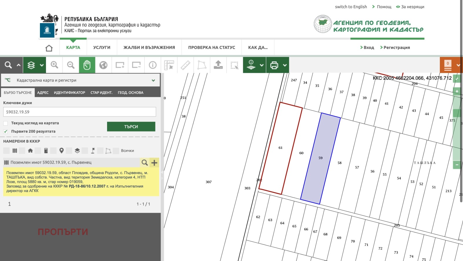Click the zoom out magnifier tool

coord(71,65)
